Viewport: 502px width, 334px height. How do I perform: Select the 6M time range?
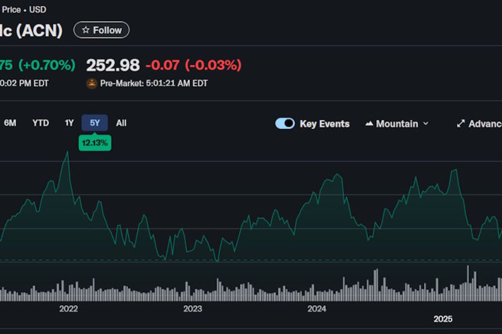coord(10,123)
